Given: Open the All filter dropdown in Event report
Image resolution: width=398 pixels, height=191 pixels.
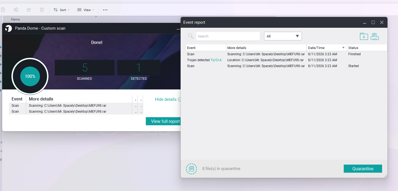Looking at the screenshot, I should pyautogui.click(x=283, y=36).
